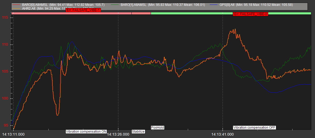Click the 14:13:11.000 time axis label
The height and width of the screenshot is (138, 315).
pyautogui.click(x=13, y=134)
